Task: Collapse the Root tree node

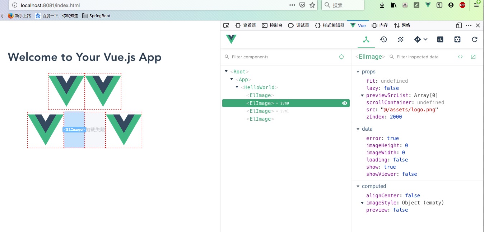Action: pos(226,72)
